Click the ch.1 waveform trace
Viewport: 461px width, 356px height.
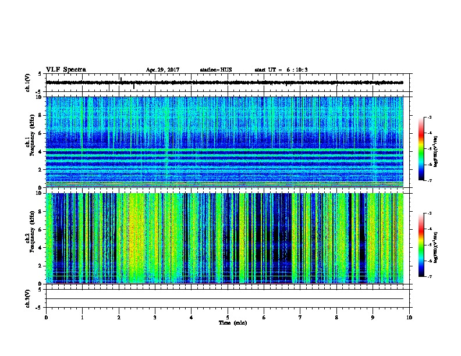[225, 83]
